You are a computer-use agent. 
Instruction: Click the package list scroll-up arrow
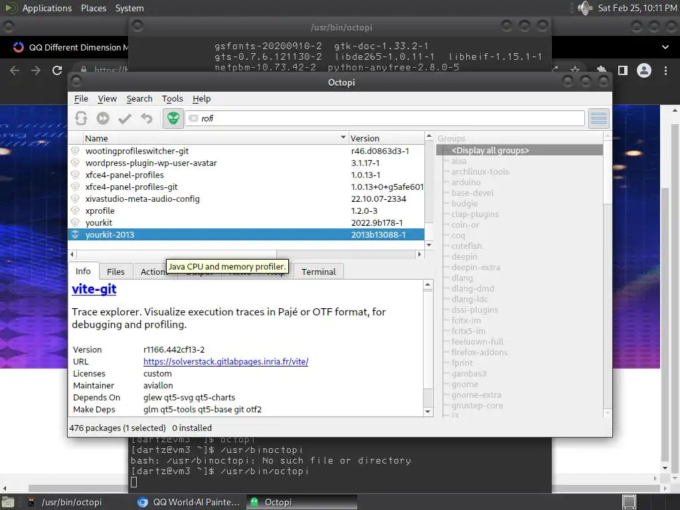[x=429, y=137]
